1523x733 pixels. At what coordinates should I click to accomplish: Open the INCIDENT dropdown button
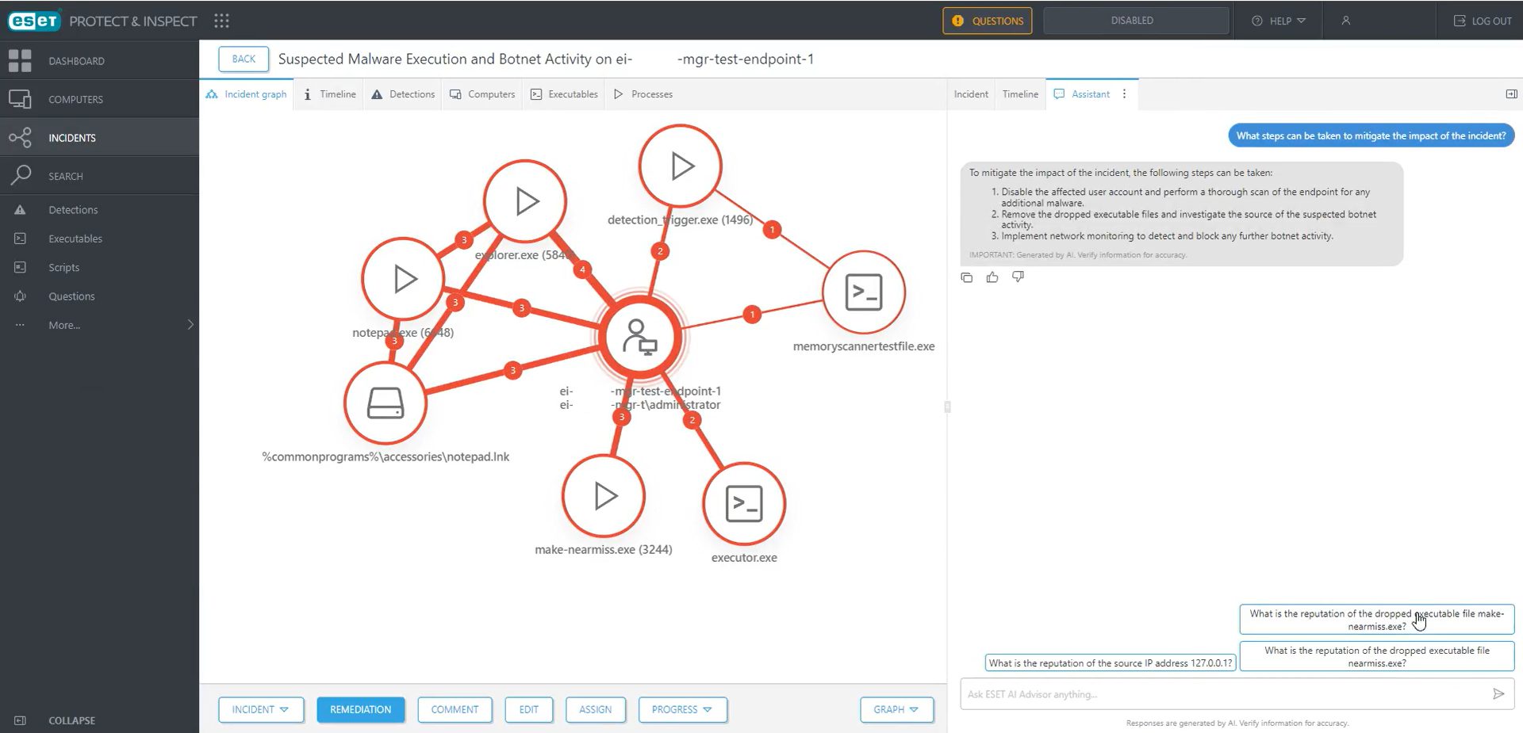(261, 709)
